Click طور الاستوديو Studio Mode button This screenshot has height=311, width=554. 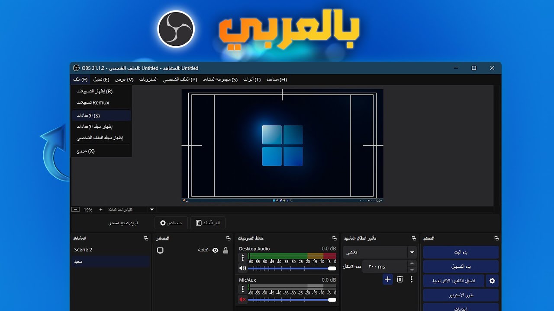click(x=461, y=295)
